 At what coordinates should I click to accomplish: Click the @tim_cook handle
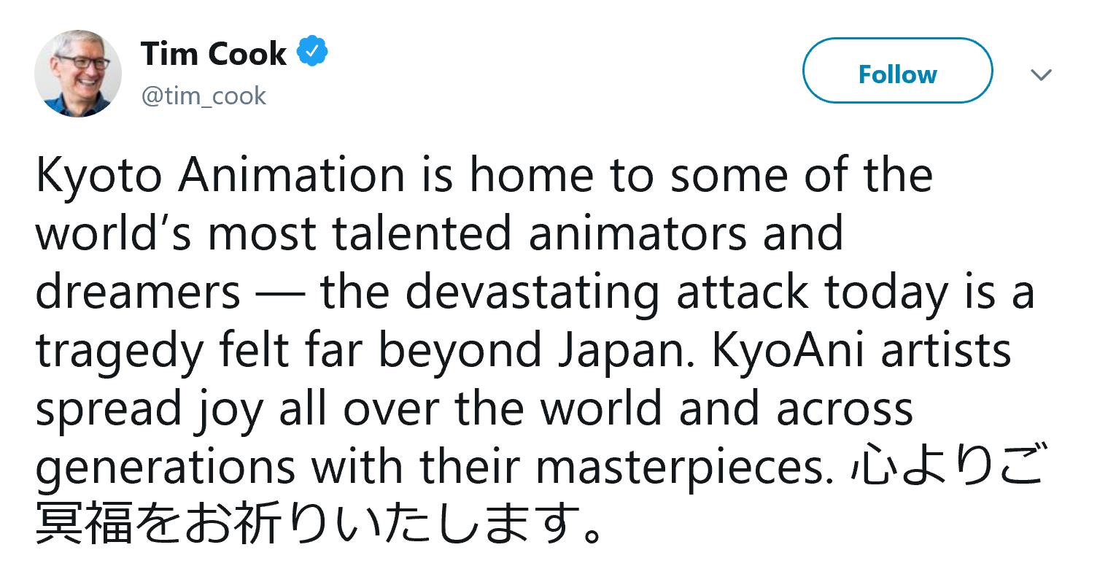pyautogui.click(x=204, y=96)
